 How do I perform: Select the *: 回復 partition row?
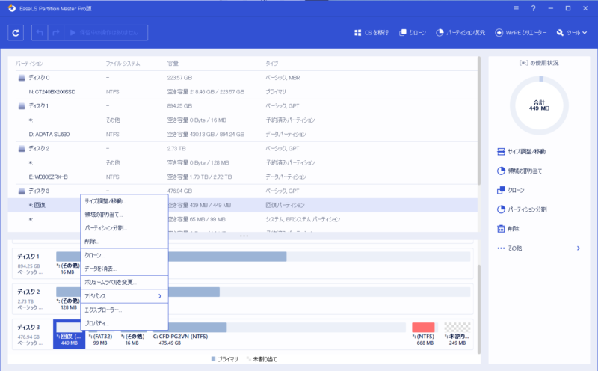point(242,206)
